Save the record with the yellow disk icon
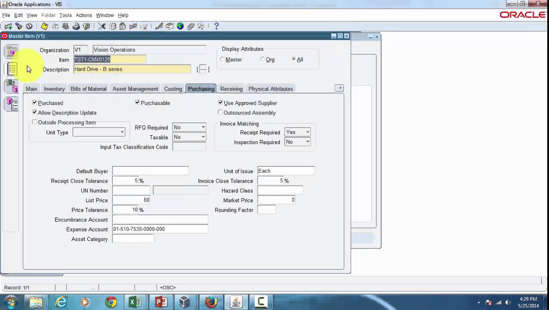The height and width of the screenshot is (310, 549). [44, 26]
